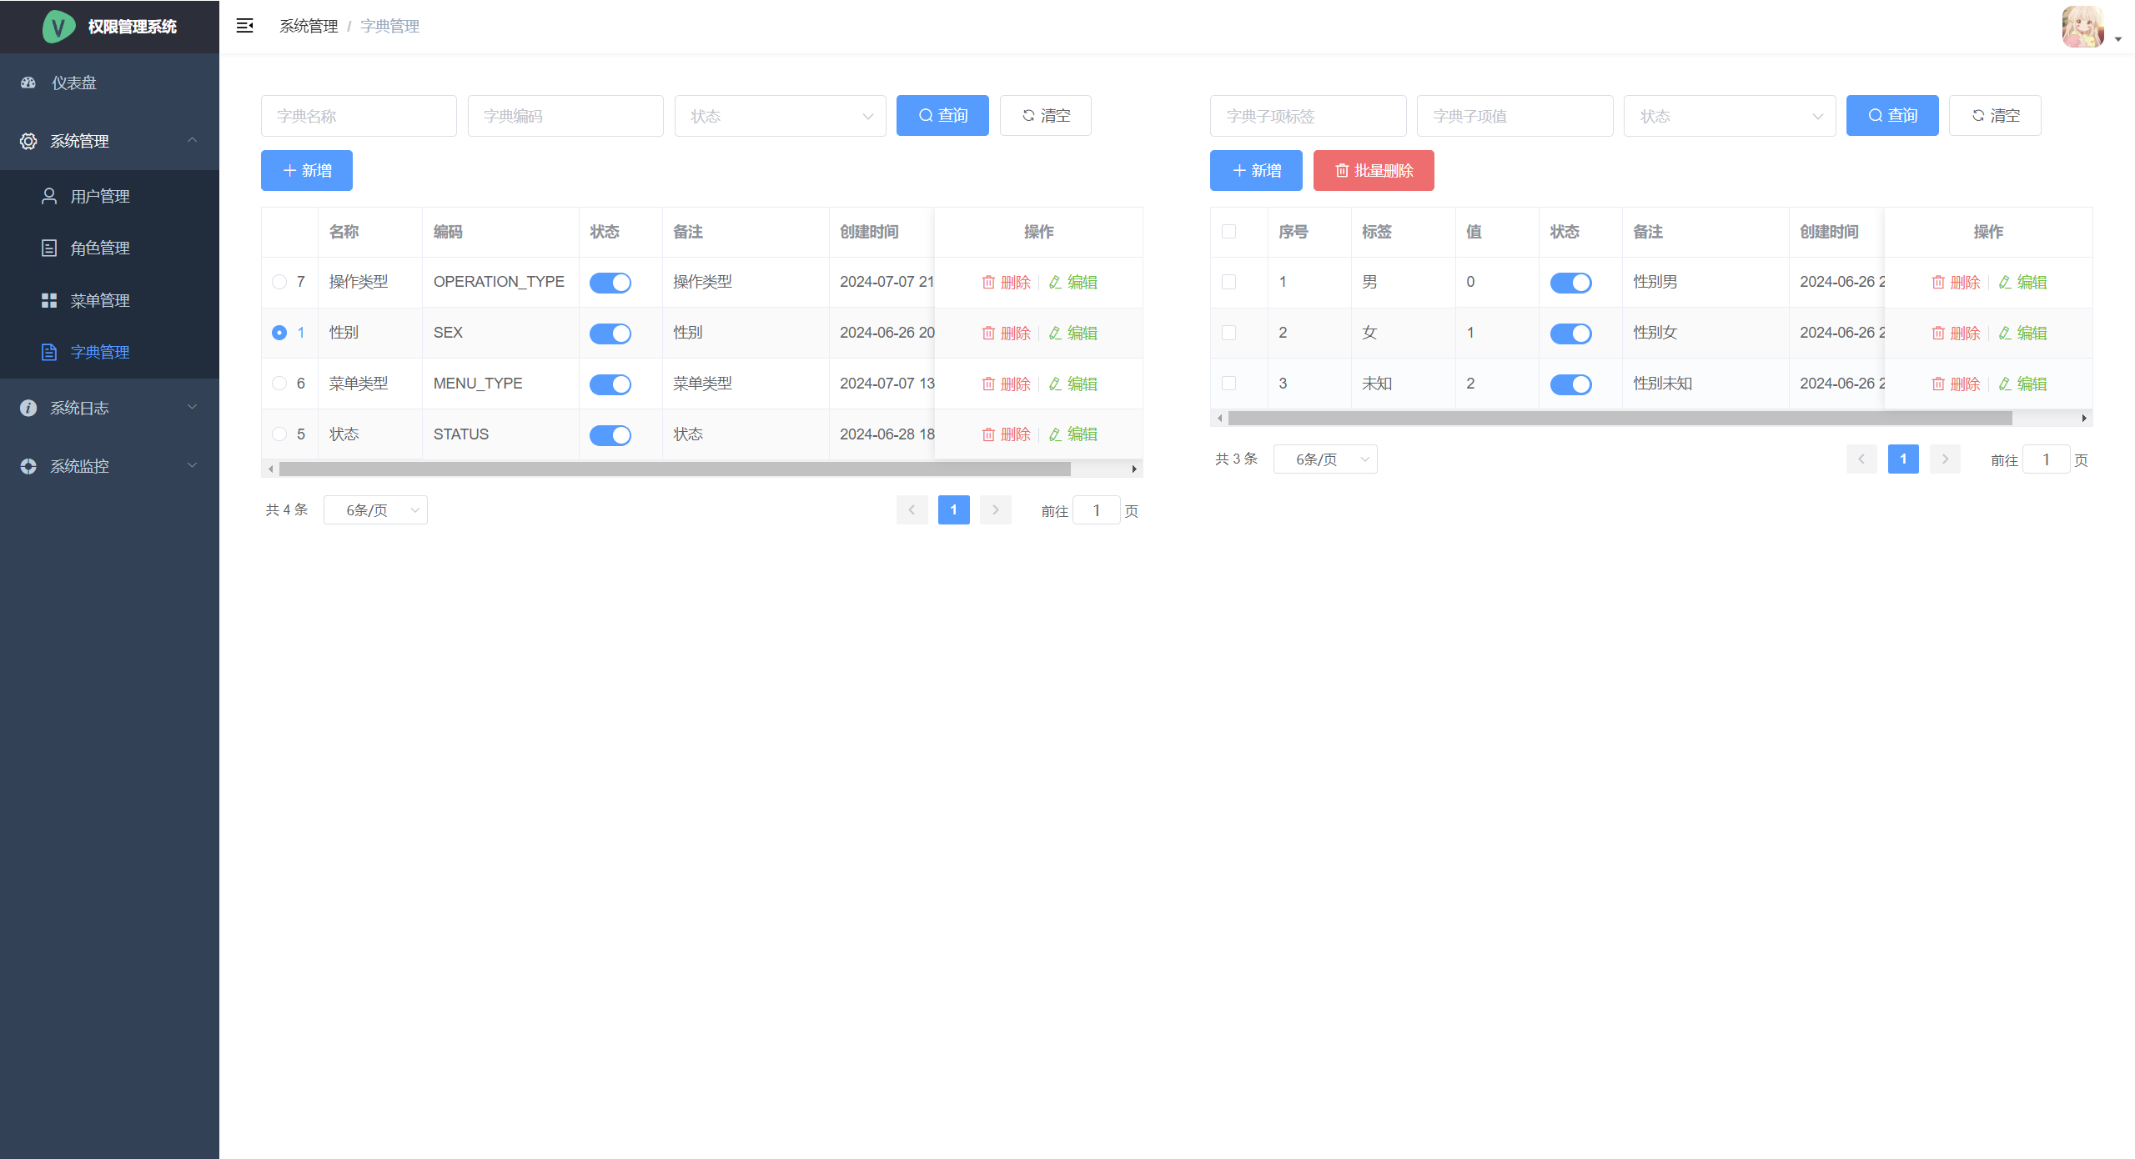Open the 6条/页 page size dropdown on right table
The width and height of the screenshot is (2135, 1159).
pyautogui.click(x=1324, y=459)
